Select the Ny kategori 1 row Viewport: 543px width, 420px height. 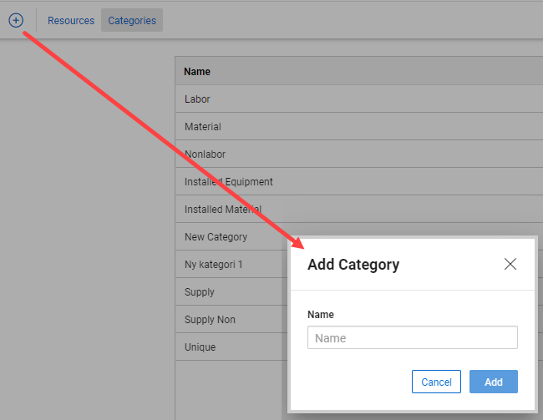[217, 265]
